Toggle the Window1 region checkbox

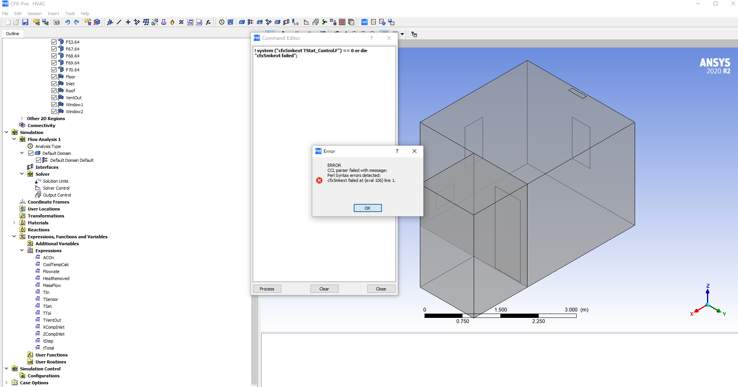[x=54, y=105]
